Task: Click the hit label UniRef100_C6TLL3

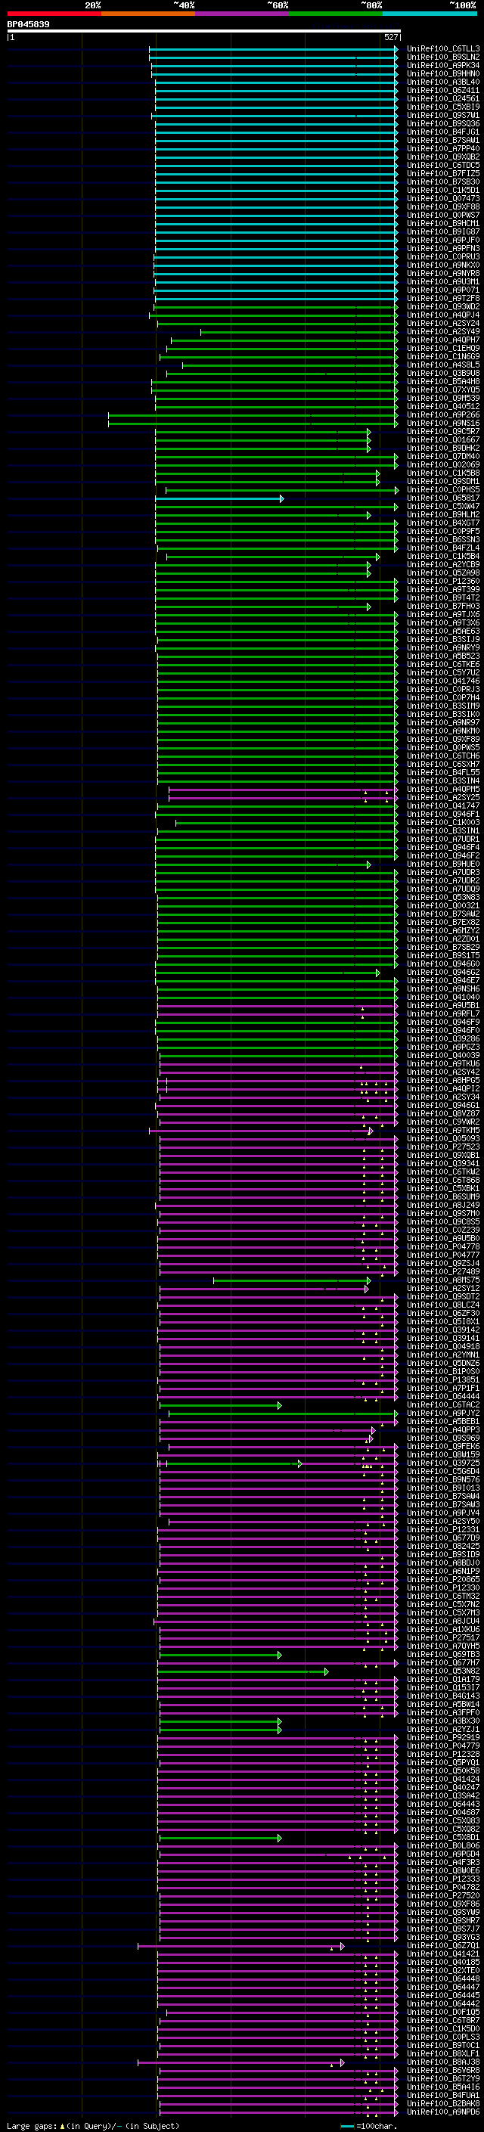Action: click(443, 49)
